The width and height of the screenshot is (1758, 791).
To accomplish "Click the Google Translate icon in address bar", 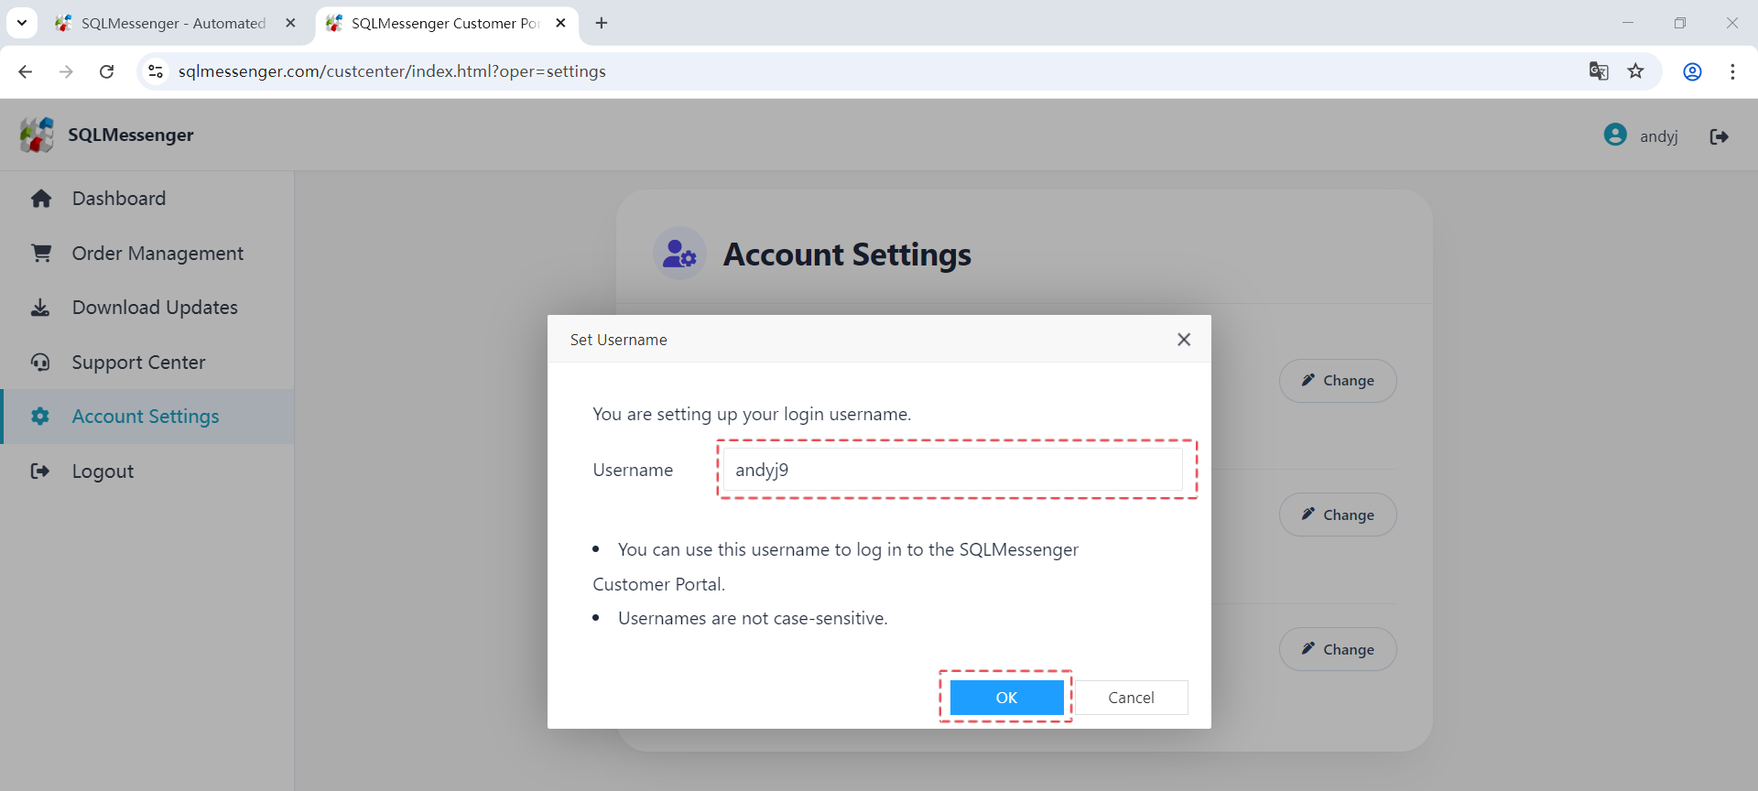I will click(1599, 71).
